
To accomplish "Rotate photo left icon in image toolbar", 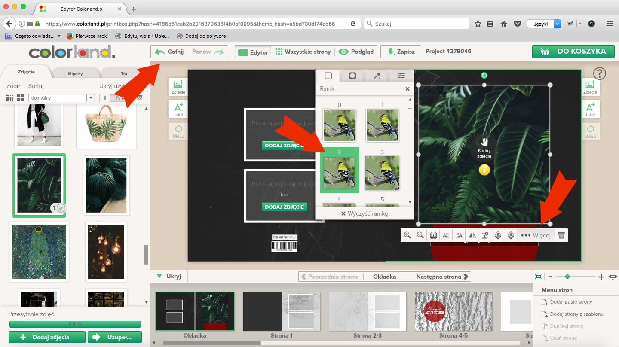I will click(446, 235).
